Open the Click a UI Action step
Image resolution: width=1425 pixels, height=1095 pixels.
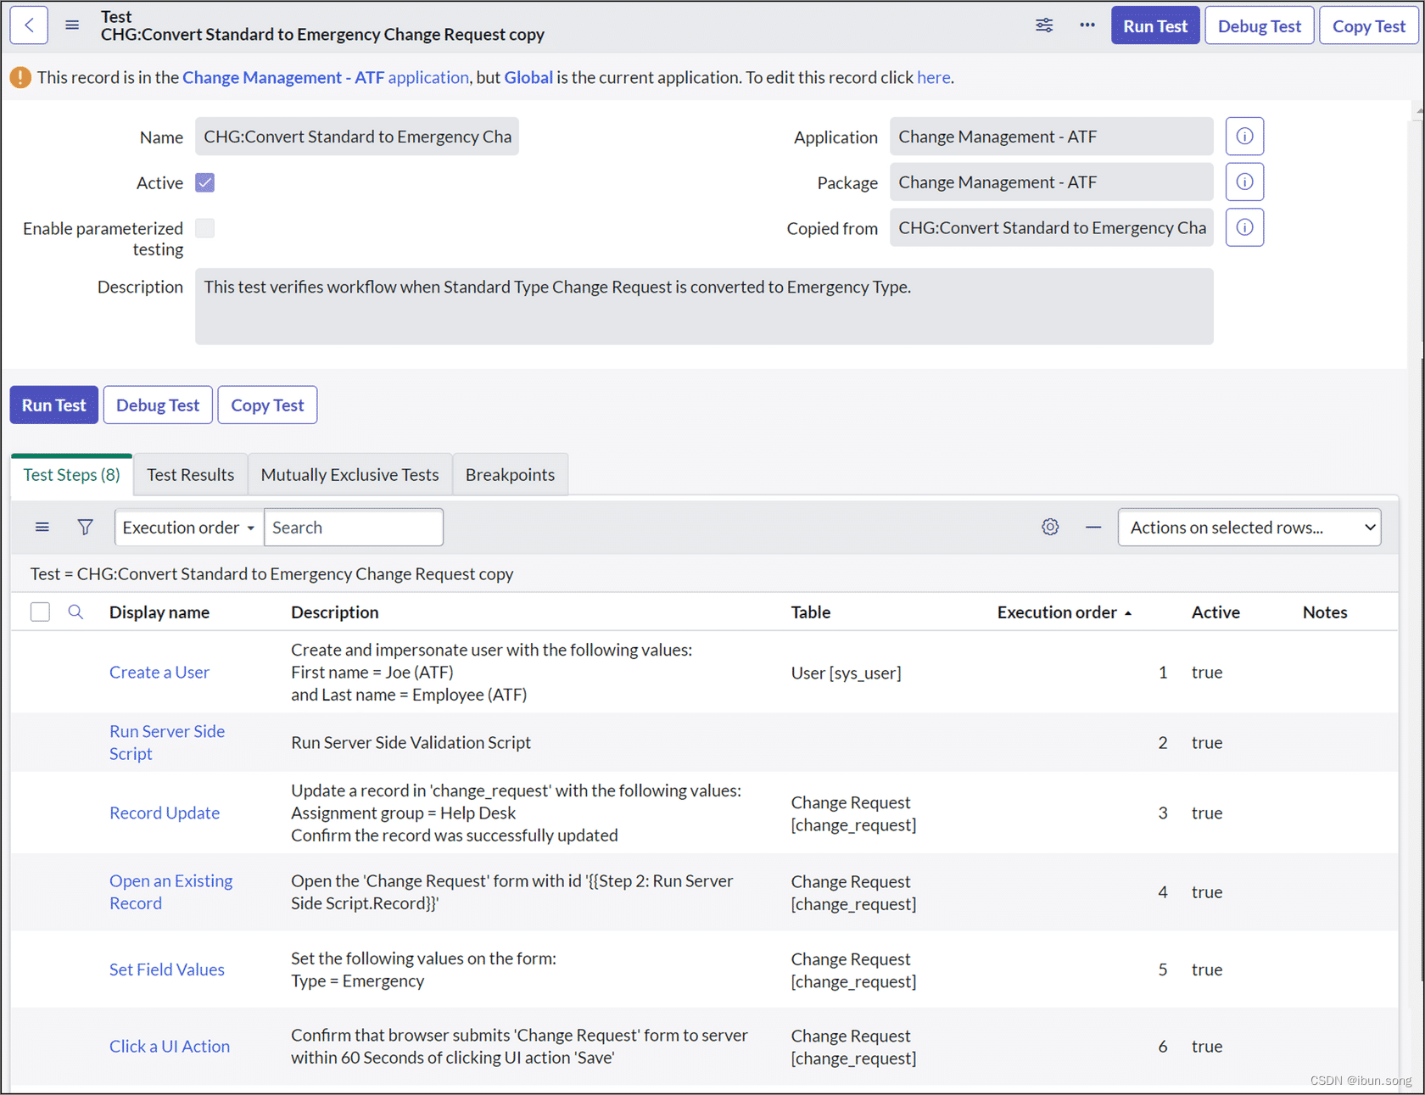170,1047
